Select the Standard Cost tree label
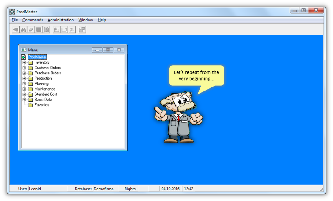Image resolution: width=333 pixels, height=201 pixels. 46,94
